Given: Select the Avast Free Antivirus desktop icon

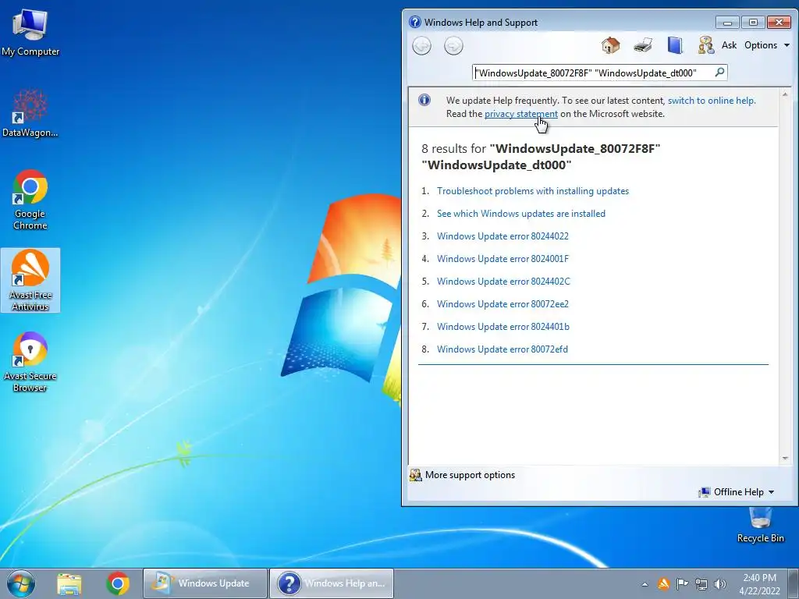Looking at the screenshot, I should 30,280.
